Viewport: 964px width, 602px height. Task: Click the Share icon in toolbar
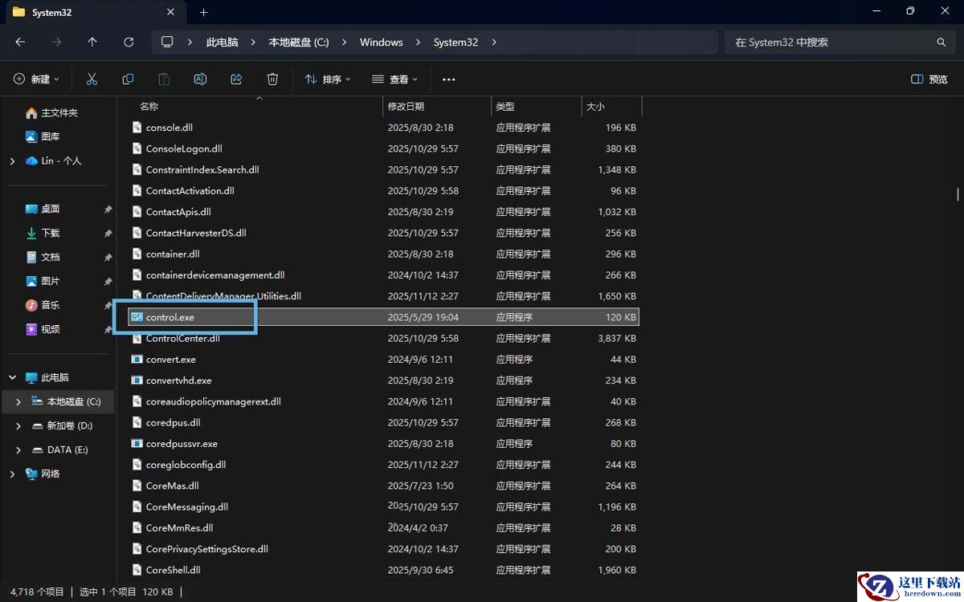click(236, 79)
